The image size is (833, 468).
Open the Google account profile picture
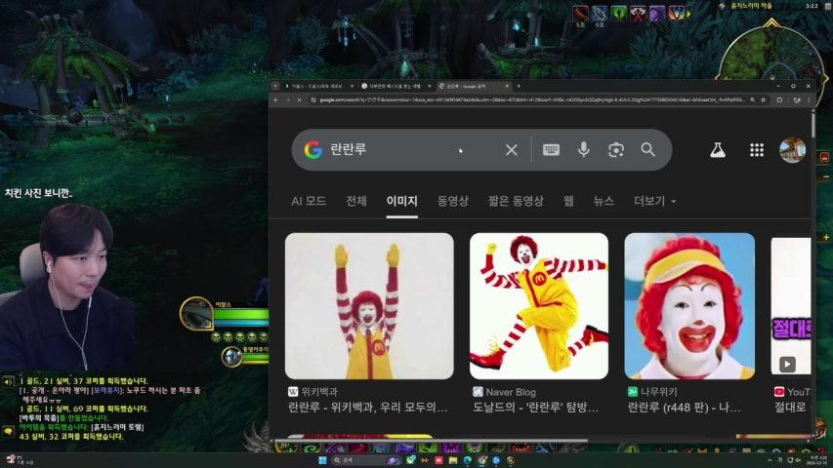(791, 150)
